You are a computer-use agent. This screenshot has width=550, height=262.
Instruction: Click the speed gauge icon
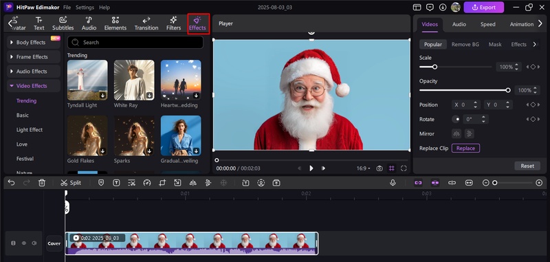147,183
